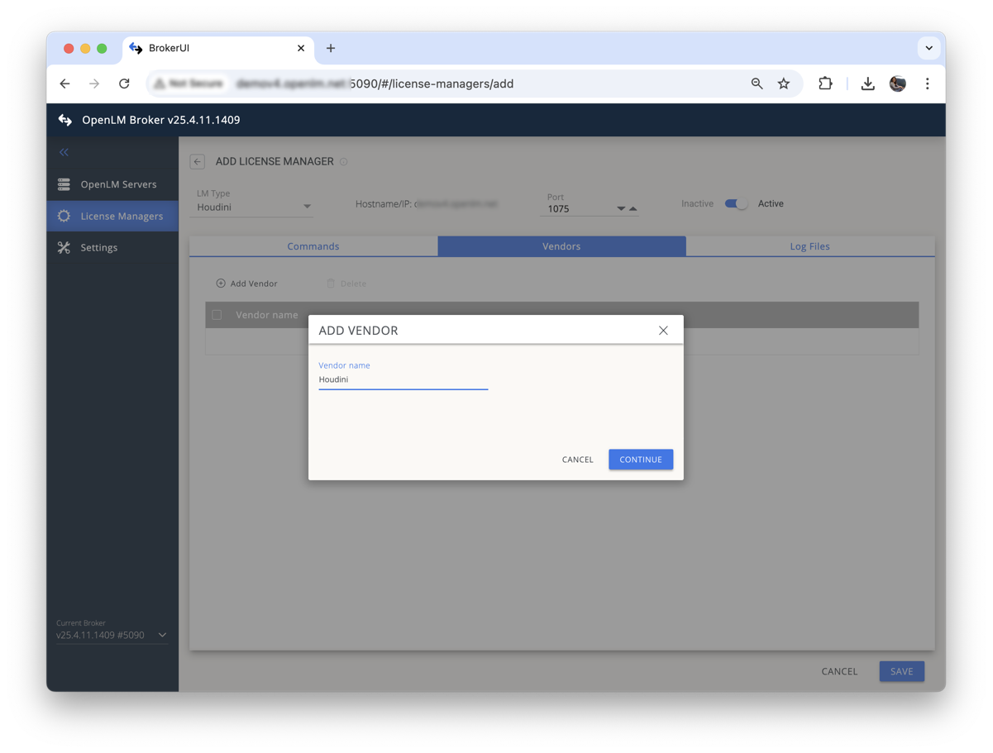Close the ADD VENDOR dialog with the X
Image resolution: width=993 pixels, height=753 pixels.
tap(663, 330)
